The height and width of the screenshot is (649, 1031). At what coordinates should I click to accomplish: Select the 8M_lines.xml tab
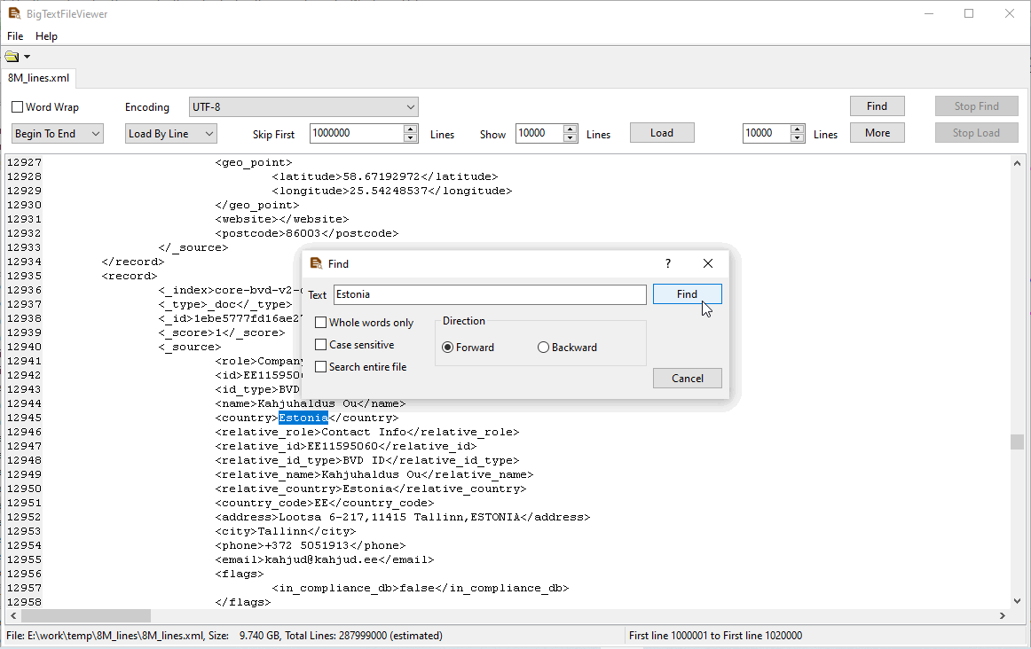pyautogui.click(x=38, y=78)
